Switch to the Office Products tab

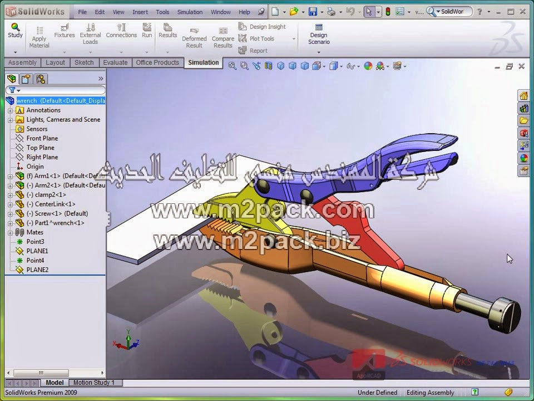pyautogui.click(x=157, y=62)
